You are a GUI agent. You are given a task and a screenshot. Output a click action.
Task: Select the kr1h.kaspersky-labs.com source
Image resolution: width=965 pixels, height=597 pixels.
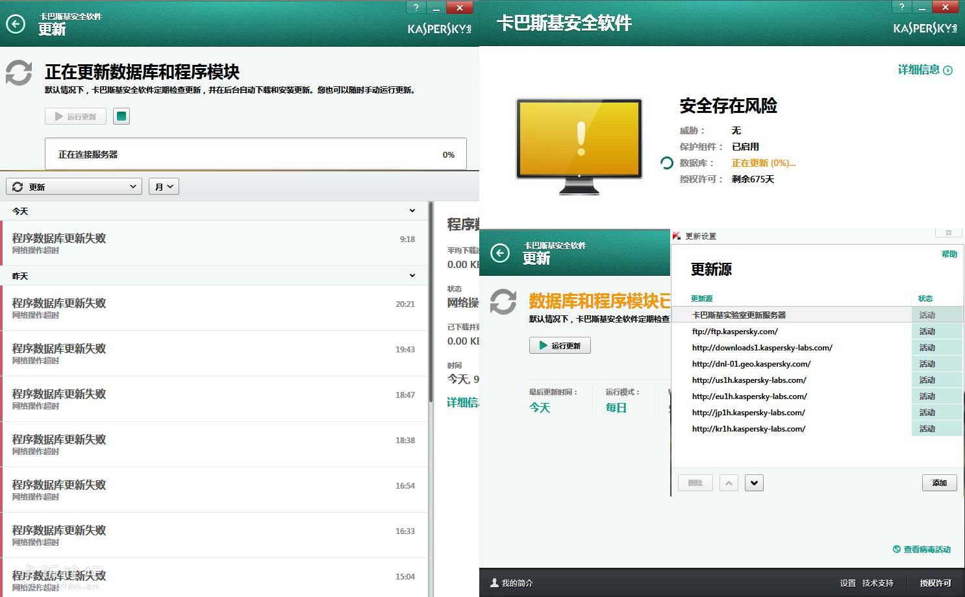pyautogui.click(x=817, y=428)
